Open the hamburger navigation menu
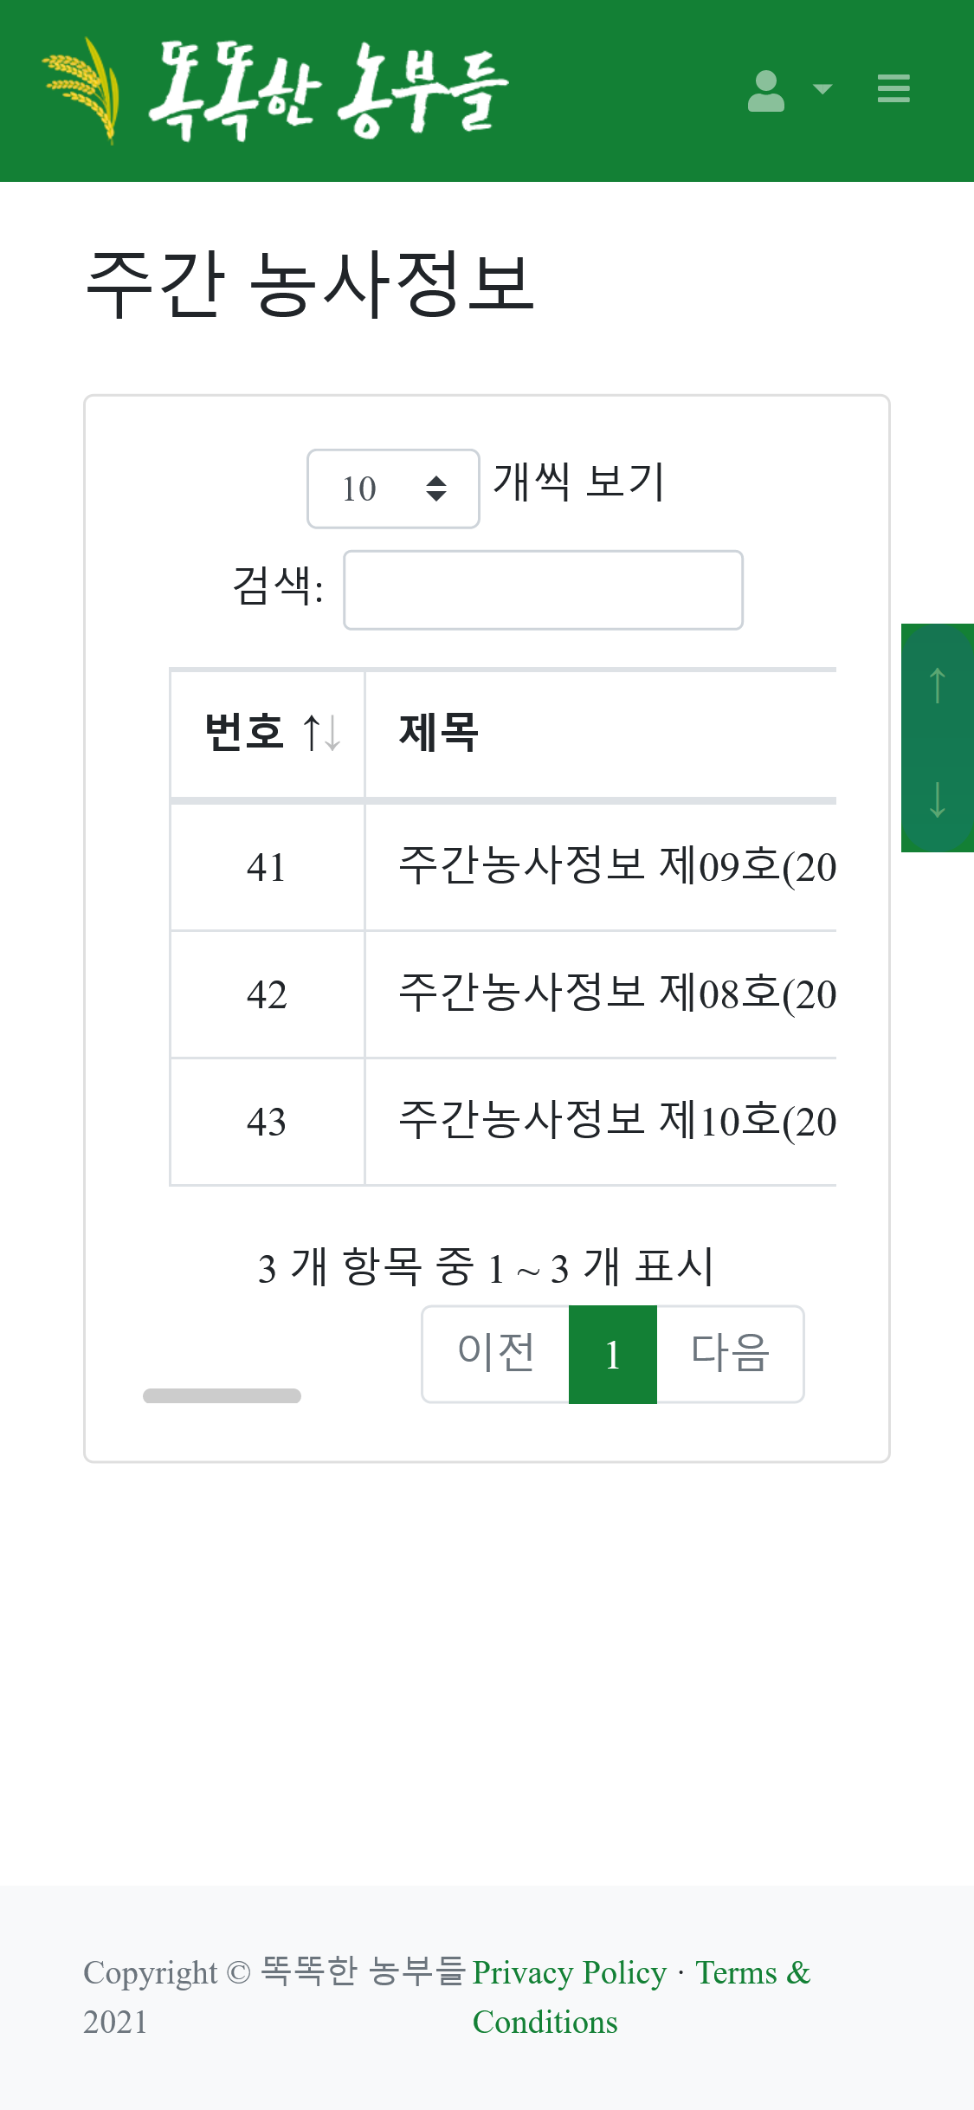This screenshot has width=974, height=2110. 893,89
